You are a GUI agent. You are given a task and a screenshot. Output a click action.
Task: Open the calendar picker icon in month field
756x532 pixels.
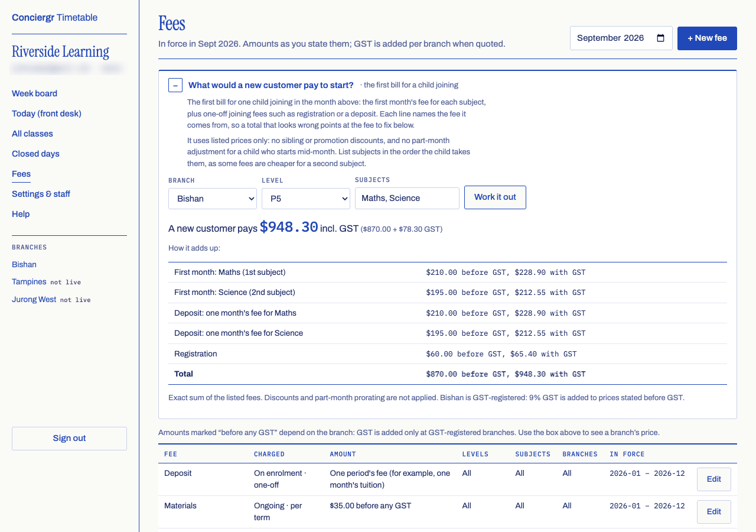(x=660, y=38)
